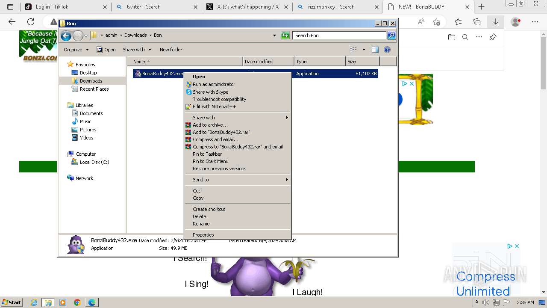
Task: Click Open button in Explorer toolbar
Action: pos(106,50)
